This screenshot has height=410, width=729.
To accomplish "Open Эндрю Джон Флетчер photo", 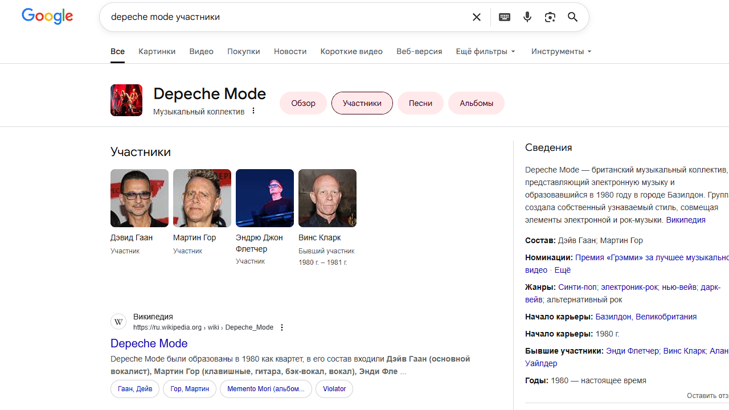I will (265, 198).
